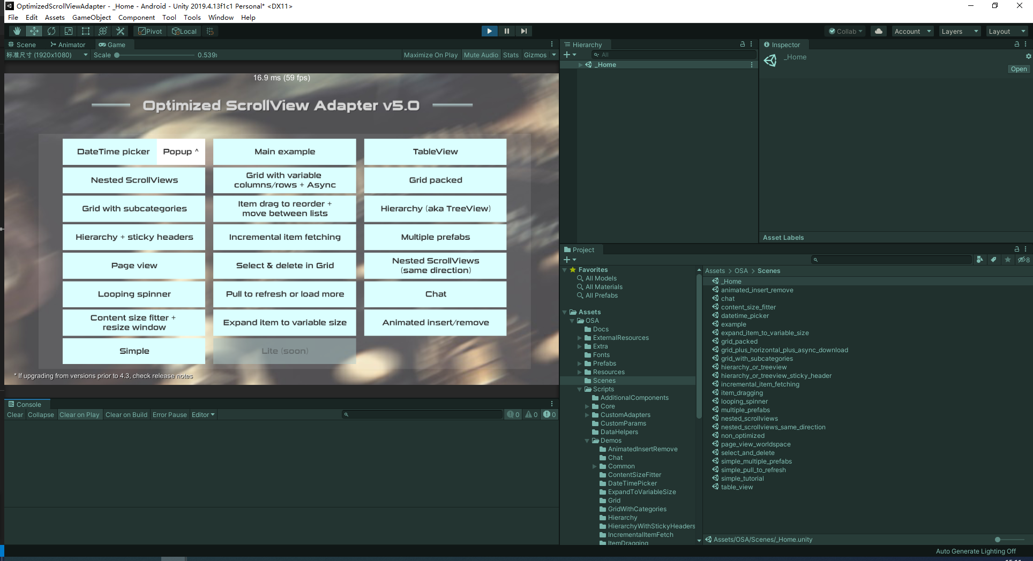The height and width of the screenshot is (561, 1033).
Task: Click the _Home scene options kebab in Hierarchy
Action: [752, 65]
